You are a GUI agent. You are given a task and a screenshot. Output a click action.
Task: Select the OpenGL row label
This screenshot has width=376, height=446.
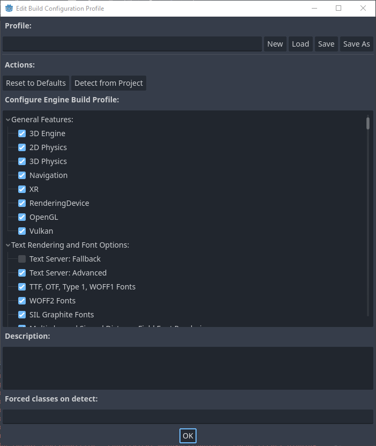[44, 217]
